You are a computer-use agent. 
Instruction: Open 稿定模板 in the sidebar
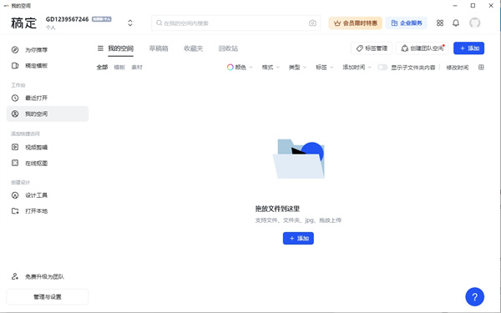click(x=48, y=66)
